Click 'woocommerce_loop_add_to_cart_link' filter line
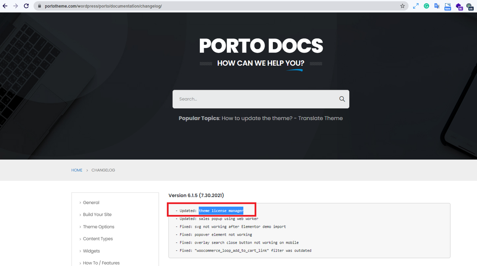477x266 pixels. tap(243, 251)
